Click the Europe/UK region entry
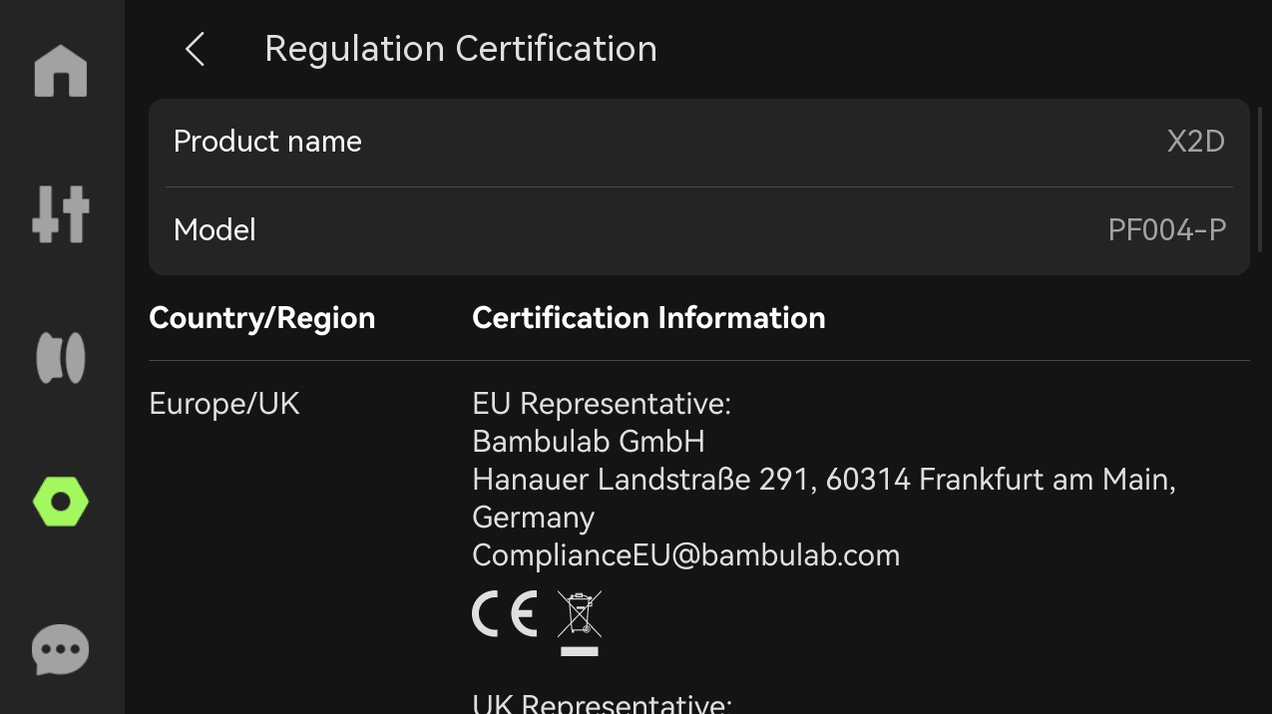This screenshot has height=714, width=1272. point(224,404)
